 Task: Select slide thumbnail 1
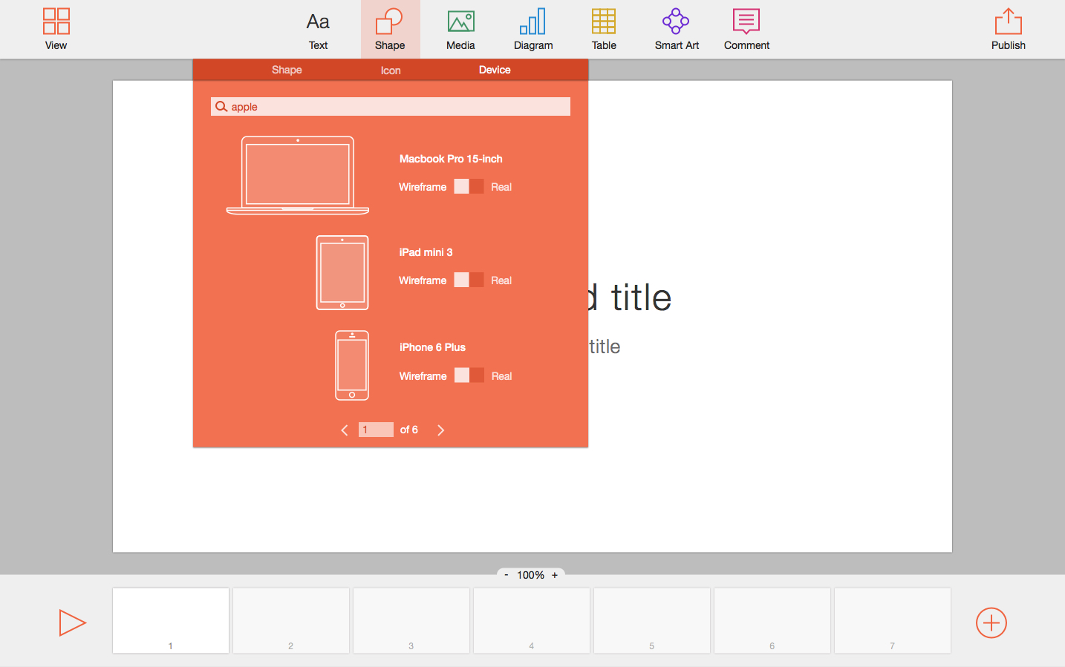pos(171,620)
